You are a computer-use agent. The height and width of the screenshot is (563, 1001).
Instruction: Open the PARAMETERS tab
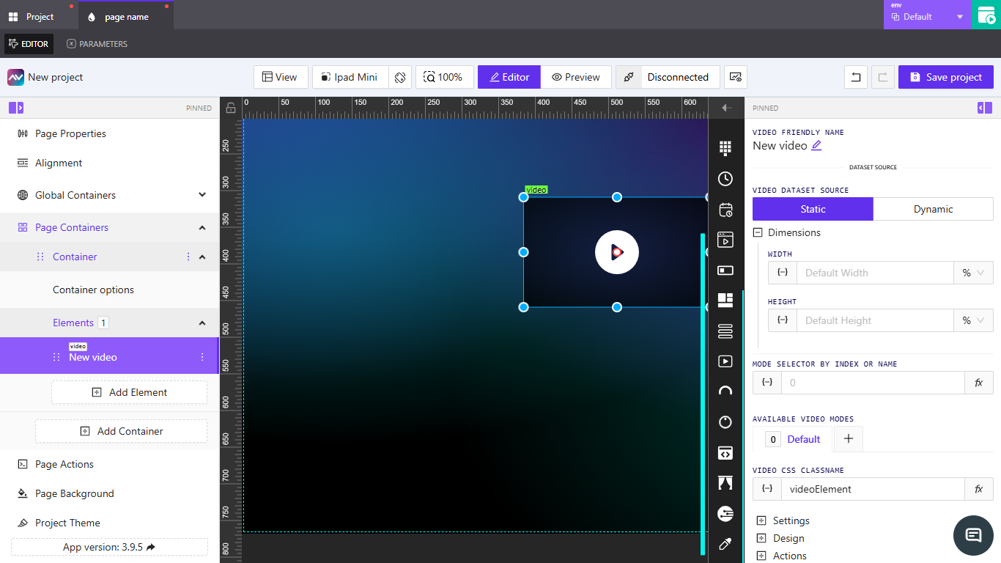point(97,43)
